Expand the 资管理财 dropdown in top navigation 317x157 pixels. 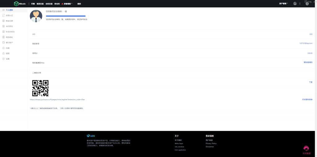tap(67, 4)
